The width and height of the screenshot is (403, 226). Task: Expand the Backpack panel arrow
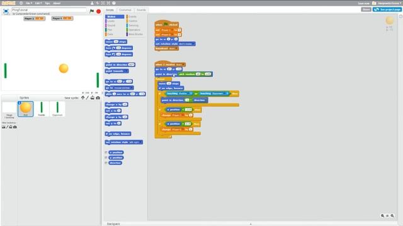[251, 224]
